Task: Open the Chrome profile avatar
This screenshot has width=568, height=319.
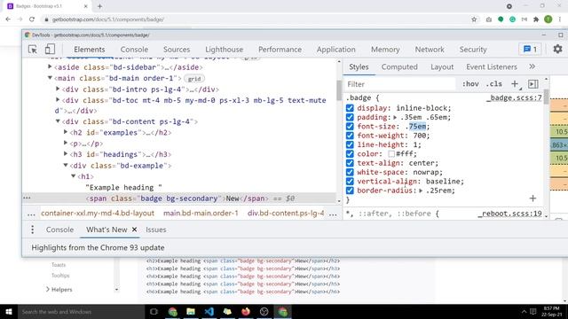Action: tap(548, 19)
